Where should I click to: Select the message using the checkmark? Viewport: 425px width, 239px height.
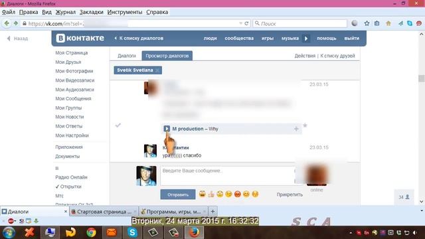(x=118, y=125)
